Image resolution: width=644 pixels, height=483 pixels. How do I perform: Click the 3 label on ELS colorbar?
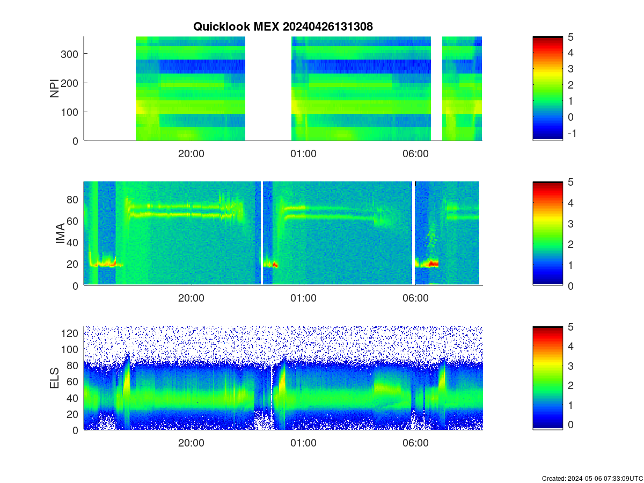coord(571,366)
